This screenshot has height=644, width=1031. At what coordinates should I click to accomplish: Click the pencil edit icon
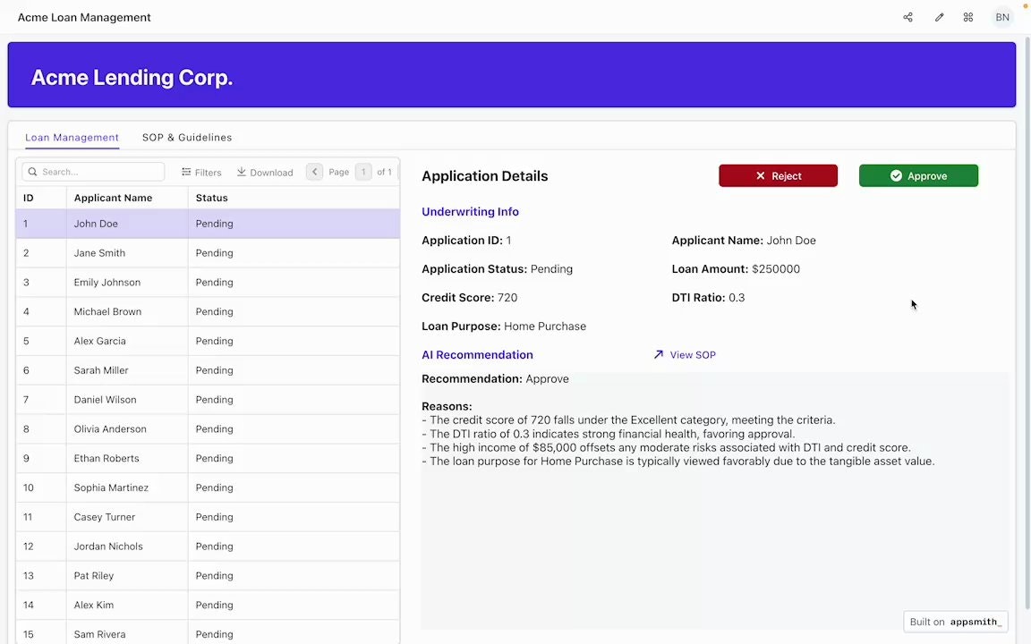(939, 17)
